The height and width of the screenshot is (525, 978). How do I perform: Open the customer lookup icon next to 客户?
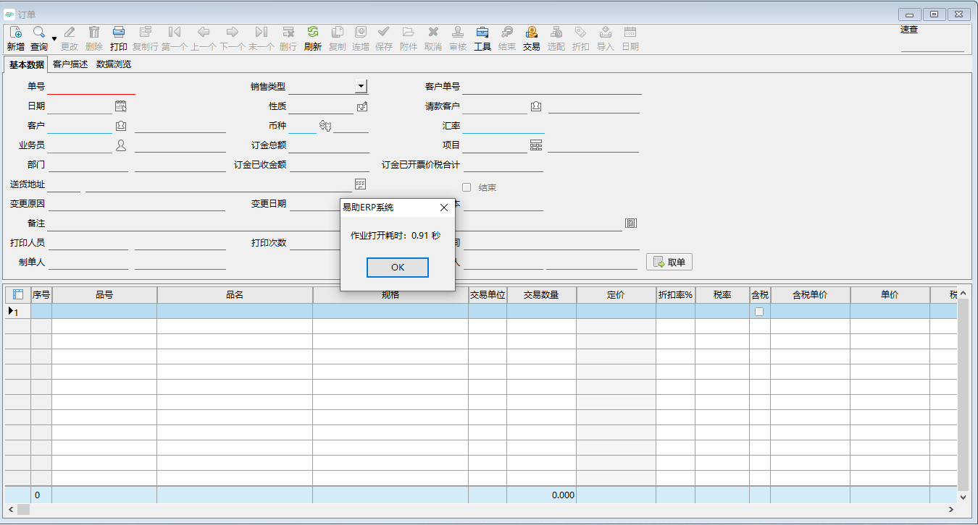[x=121, y=126]
